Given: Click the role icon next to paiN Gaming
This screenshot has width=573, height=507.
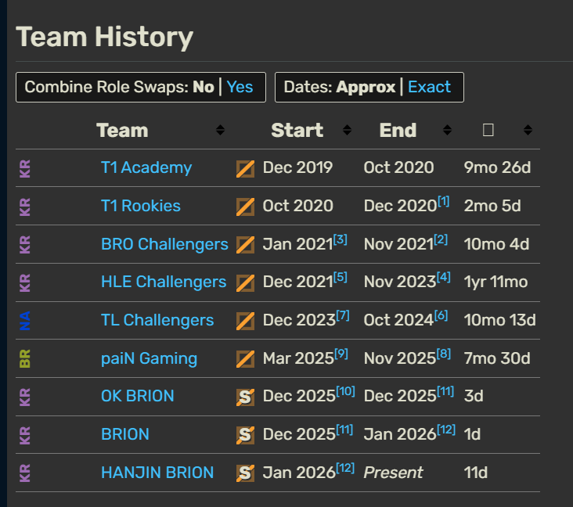Looking at the screenshot, I should [245, 359].
